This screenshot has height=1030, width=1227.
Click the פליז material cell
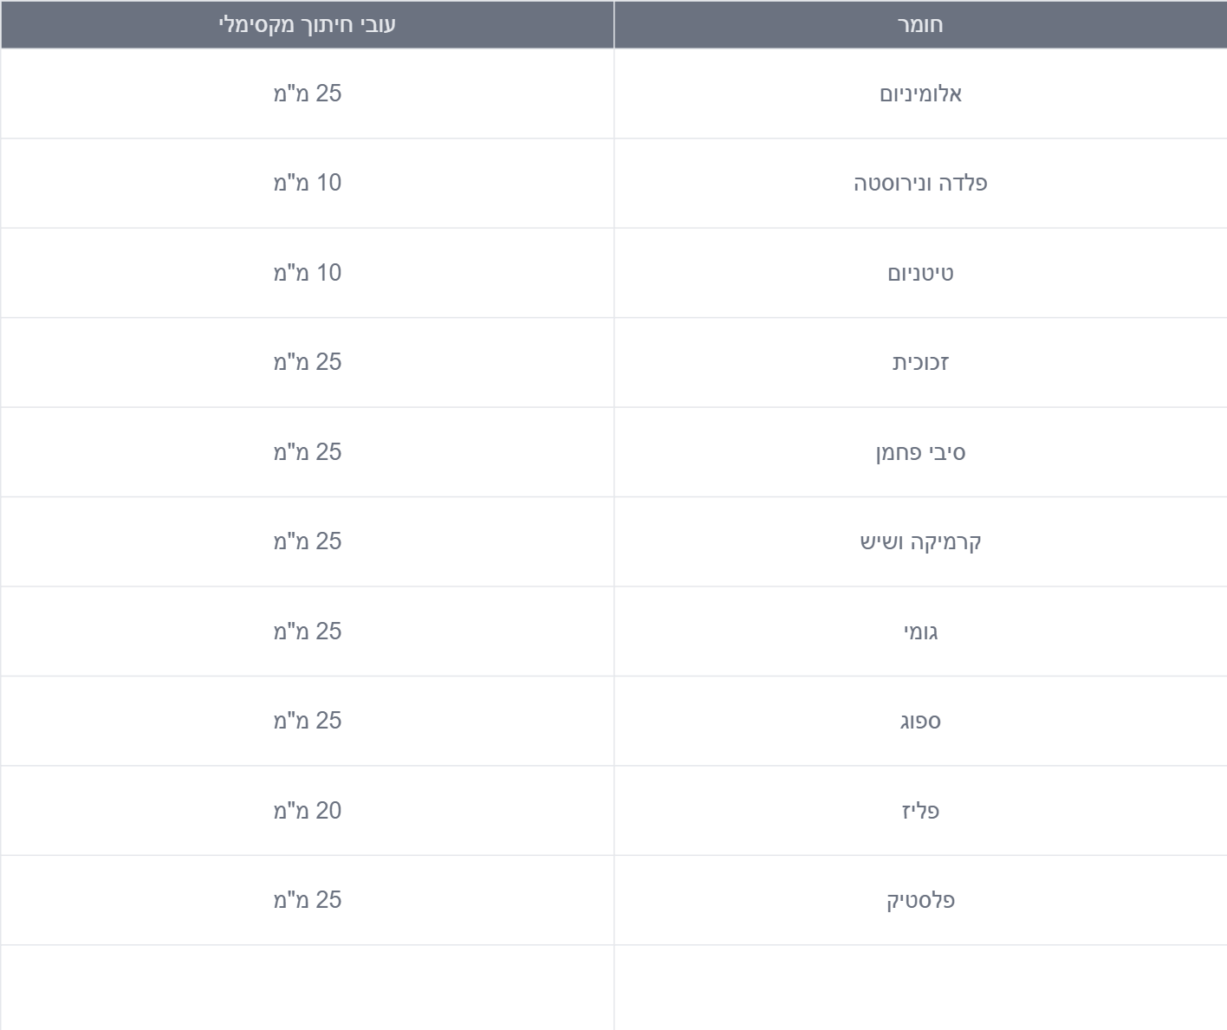pyautogui.click(x=920, y=811)
